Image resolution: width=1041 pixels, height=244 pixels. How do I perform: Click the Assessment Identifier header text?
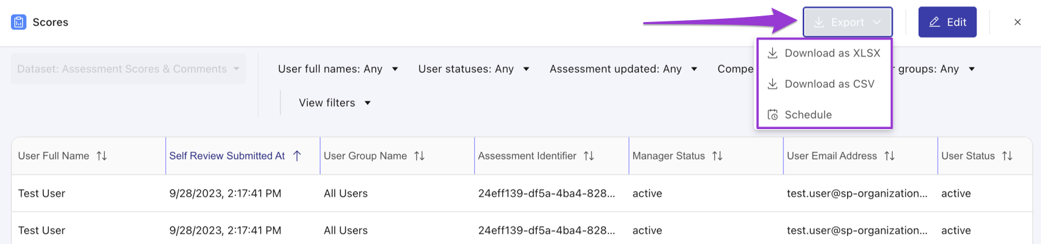point(527,156)
